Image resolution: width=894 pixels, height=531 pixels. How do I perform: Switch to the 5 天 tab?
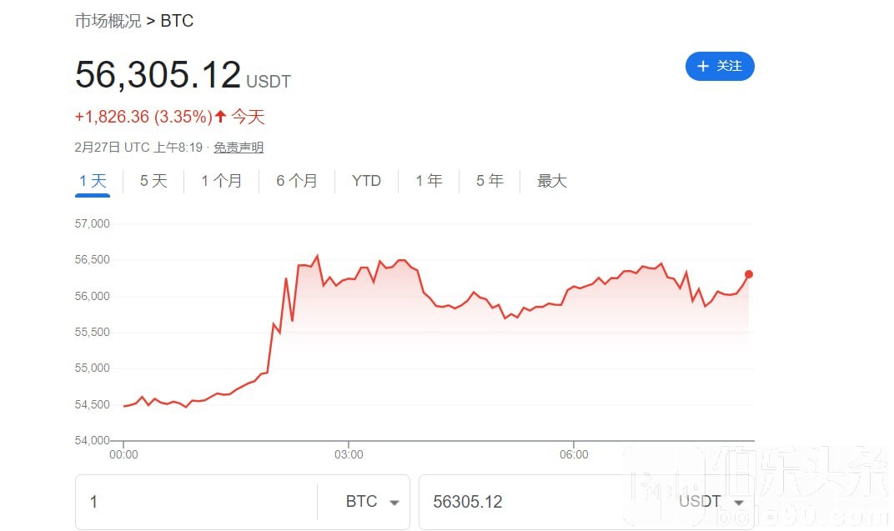click(153, 181)
